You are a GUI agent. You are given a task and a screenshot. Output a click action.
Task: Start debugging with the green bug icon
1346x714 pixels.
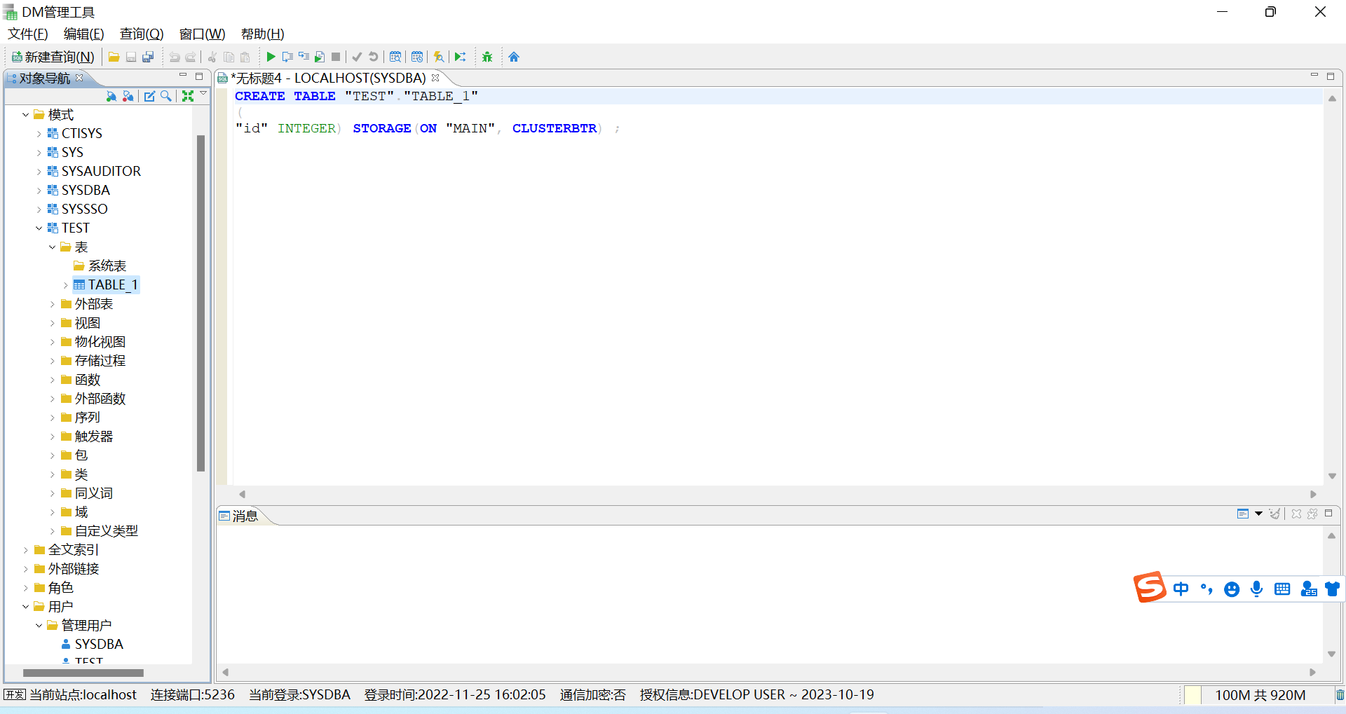487,57
